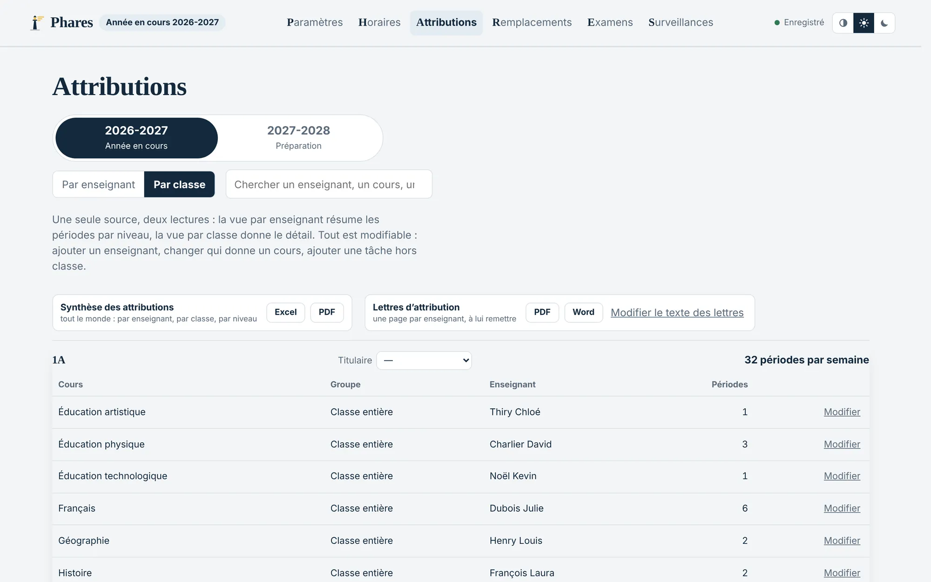
Task: Click the teacher name Henry Louis
Action: [x=516, y=541]
